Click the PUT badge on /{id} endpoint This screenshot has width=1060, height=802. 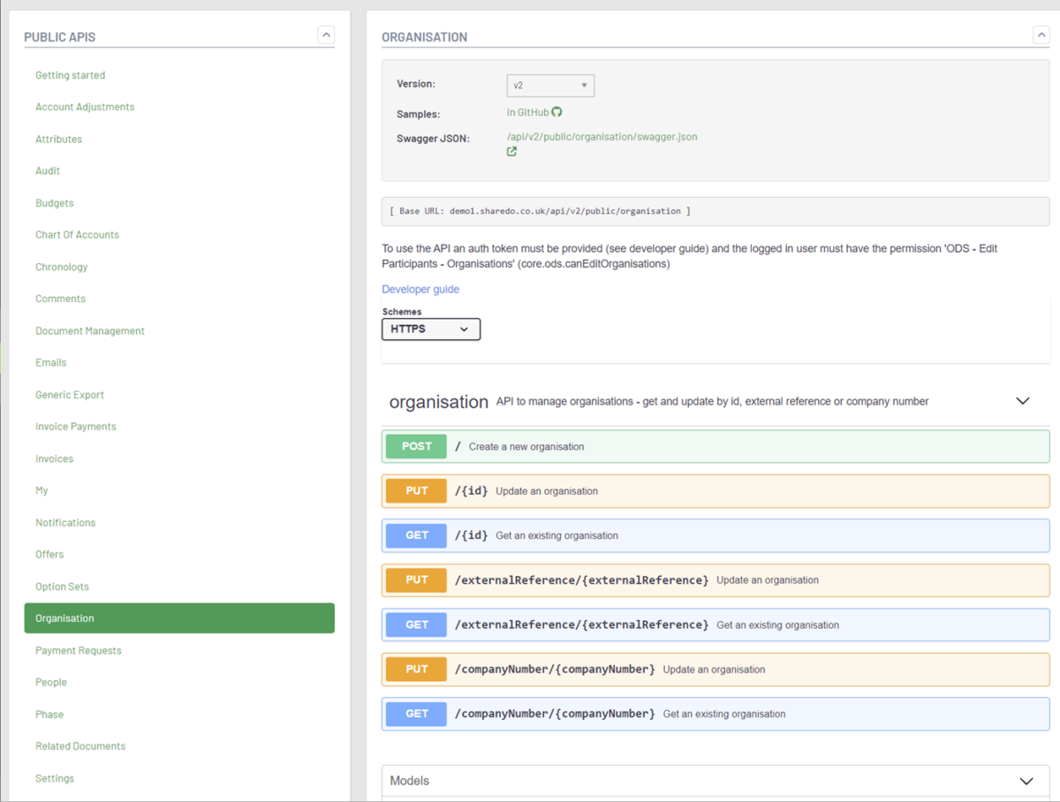tap(415, 490)
